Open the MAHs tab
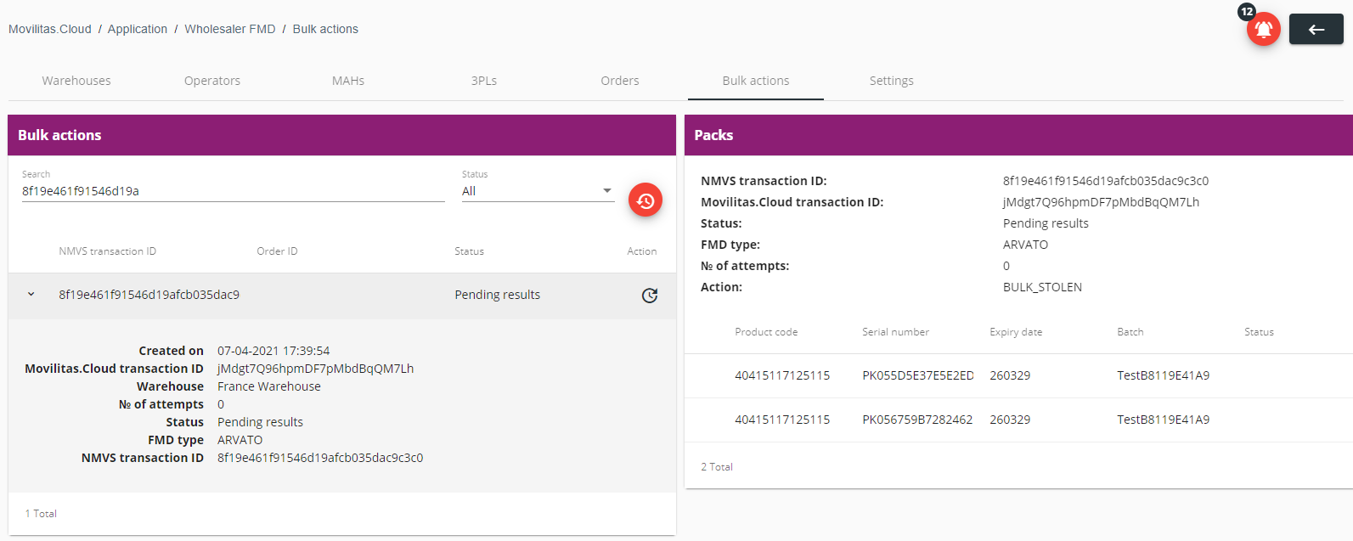Image resolution: width=1353 pixels, height=541 pixels. pos(348,81)
